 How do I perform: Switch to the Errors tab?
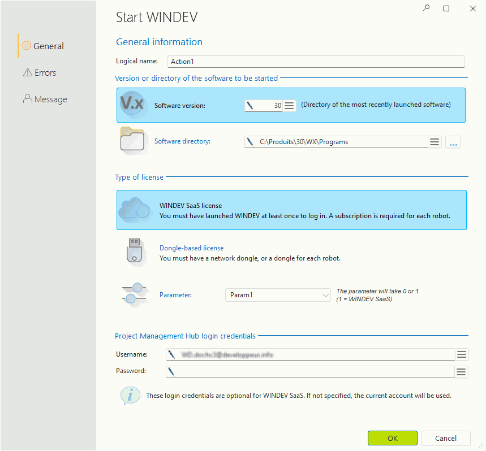click(x=40, y=72)
